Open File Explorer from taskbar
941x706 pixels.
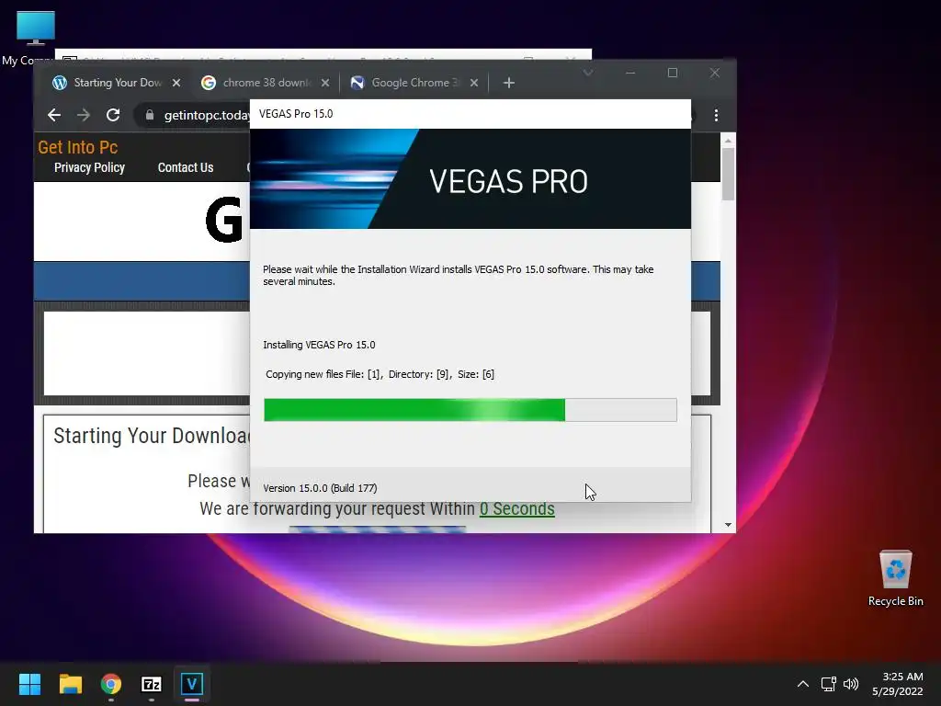[70, 684]
